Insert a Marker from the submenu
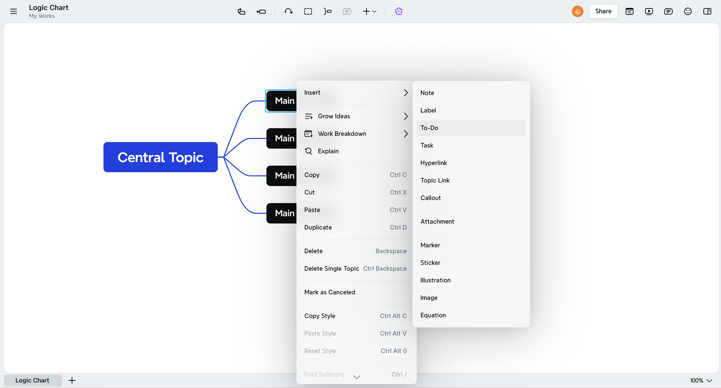The image size is (721, 388). click(471, 245)
